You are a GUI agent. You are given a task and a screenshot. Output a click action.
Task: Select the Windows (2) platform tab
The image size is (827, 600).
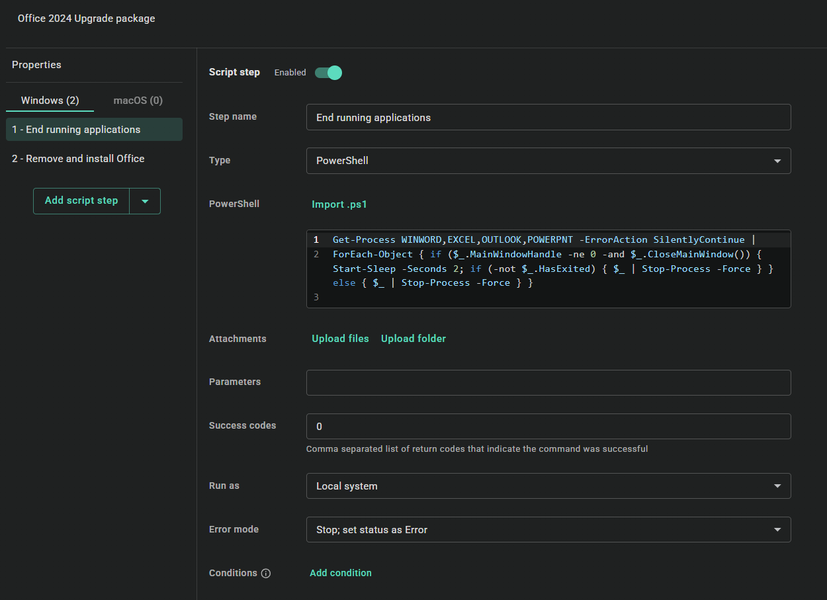50,100
